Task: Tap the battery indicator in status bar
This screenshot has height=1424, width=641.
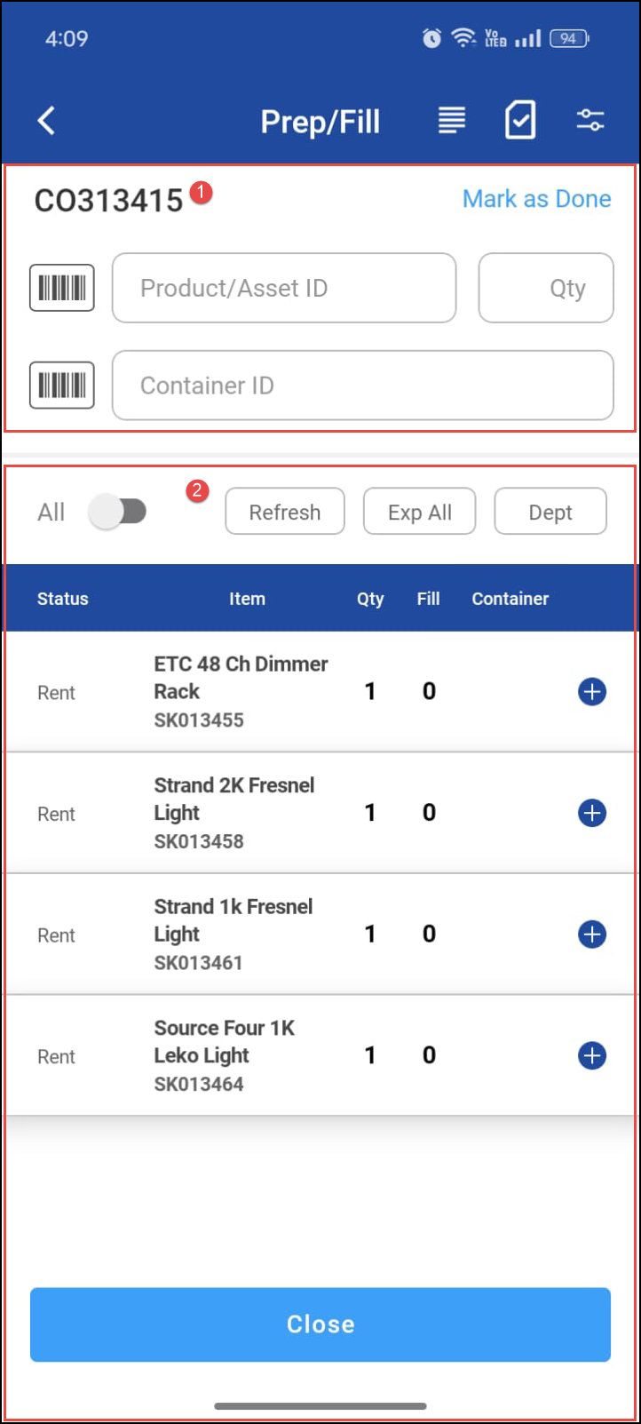Action: 568,38
